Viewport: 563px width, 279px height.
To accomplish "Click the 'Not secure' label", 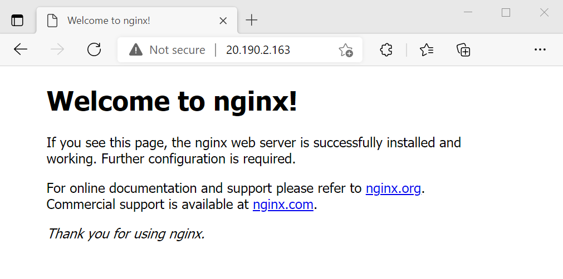I will [x=178, y=50].
